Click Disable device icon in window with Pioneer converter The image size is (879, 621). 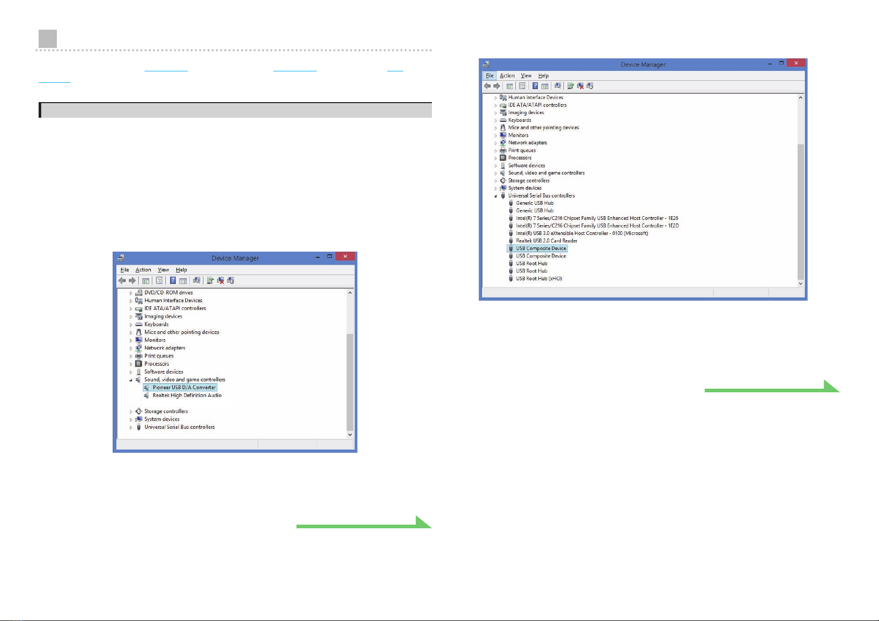231,280
